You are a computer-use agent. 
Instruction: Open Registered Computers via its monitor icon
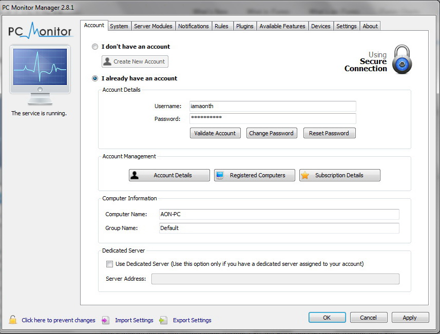[220, 175]
